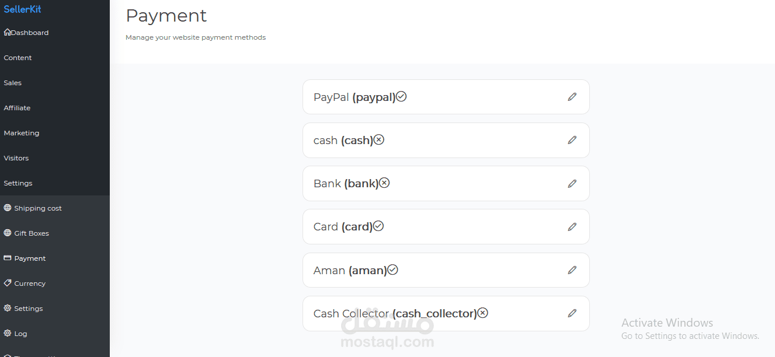Click the SellerKit brand logo link
This screenshot has height=357, width=775.
pyautogui.click(x=22, y=9)
